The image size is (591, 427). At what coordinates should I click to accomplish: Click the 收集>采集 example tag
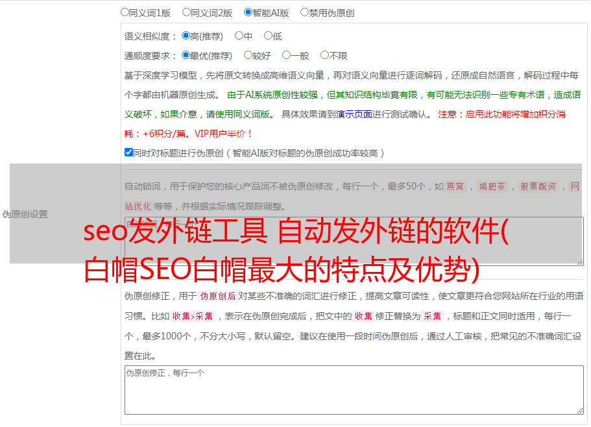pyautogui.click(x=193, y=316)
